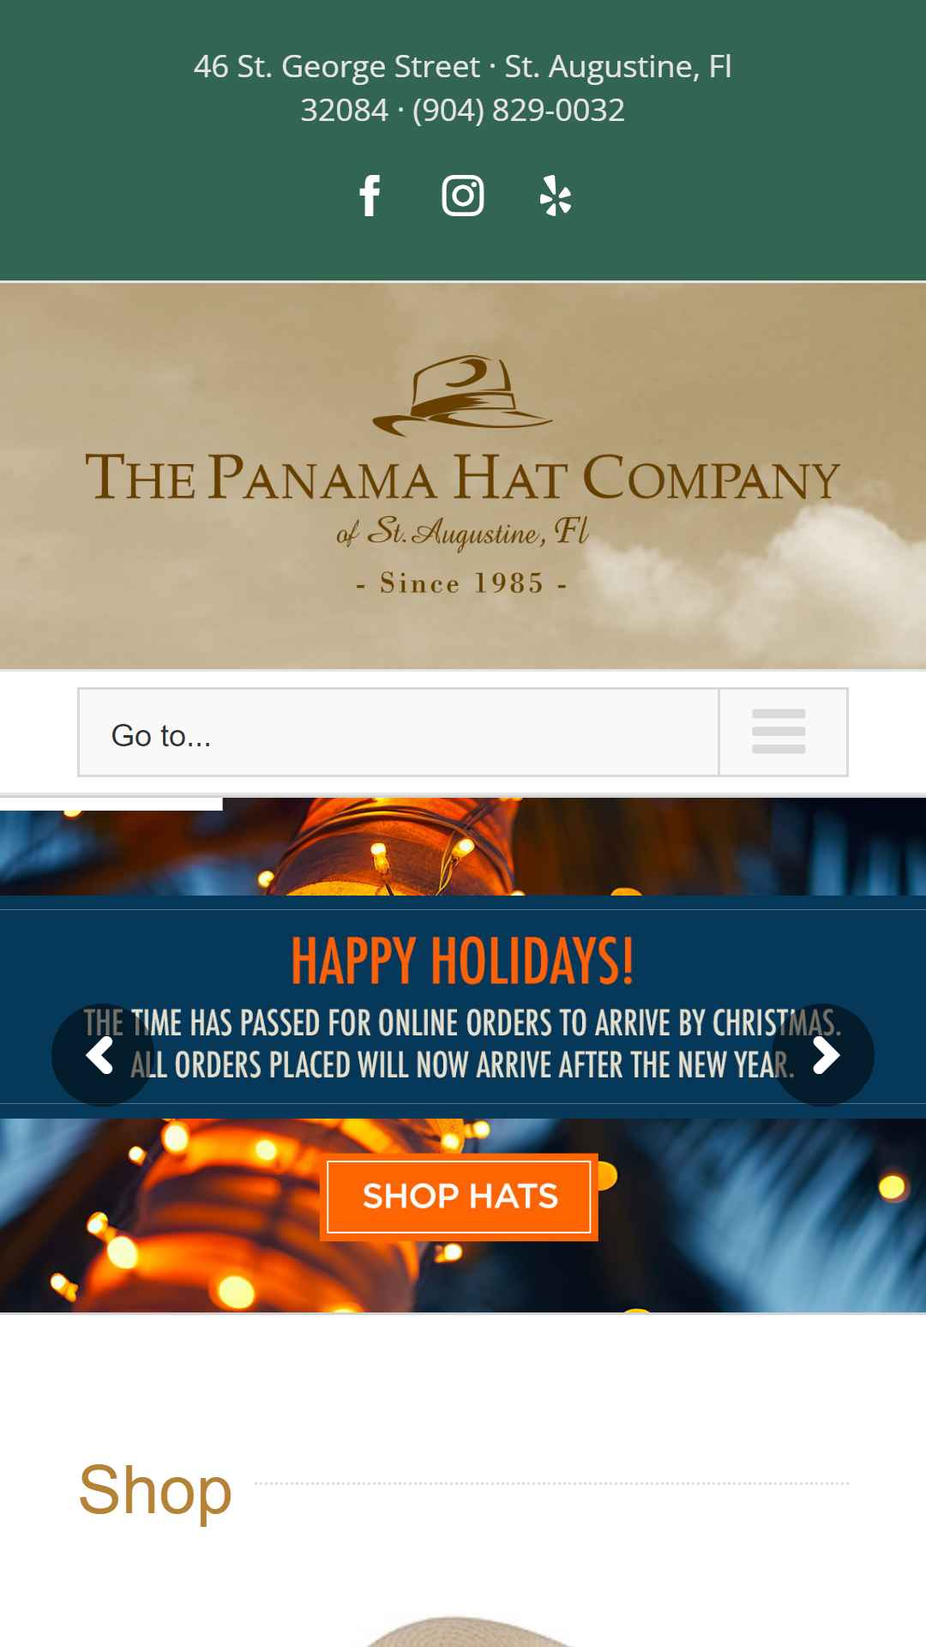
Task: Click the Christmas online orders notice text
Action: click(x=463, y=1044)
